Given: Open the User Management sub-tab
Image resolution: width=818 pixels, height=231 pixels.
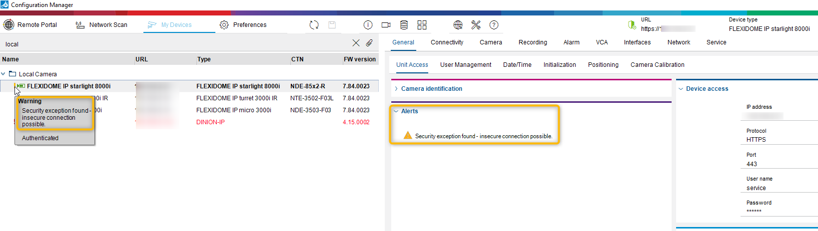Looking at the screenshot, I should 465,65.
